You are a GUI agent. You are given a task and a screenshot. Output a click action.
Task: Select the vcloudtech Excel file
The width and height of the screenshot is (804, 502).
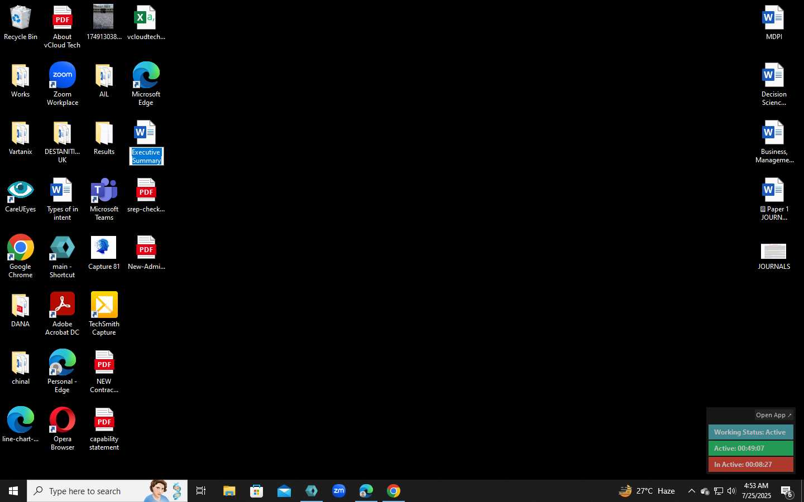point(146,23)
